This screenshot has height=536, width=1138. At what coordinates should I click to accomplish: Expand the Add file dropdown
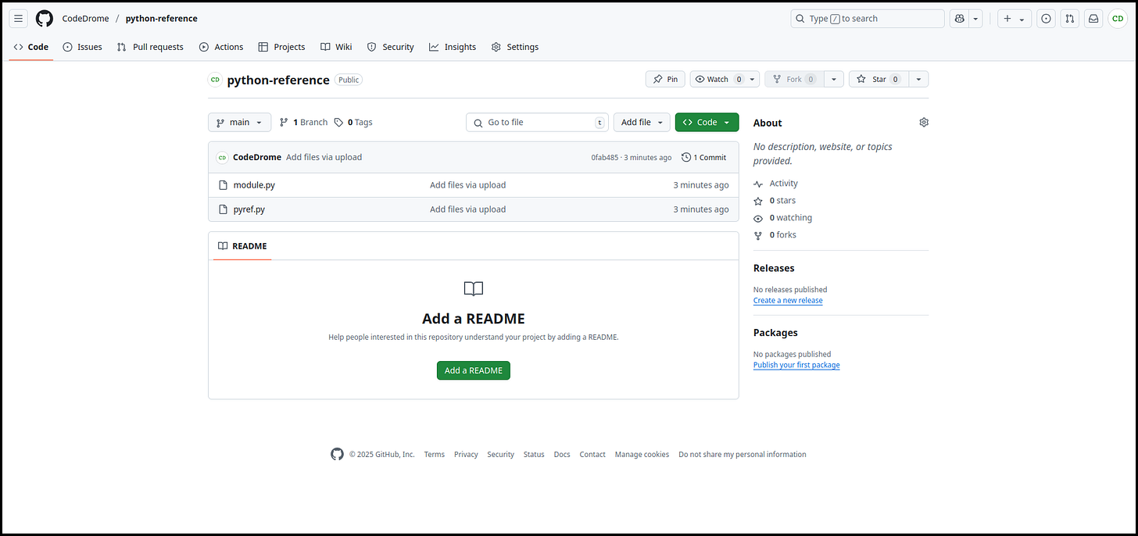pos(642,122)
